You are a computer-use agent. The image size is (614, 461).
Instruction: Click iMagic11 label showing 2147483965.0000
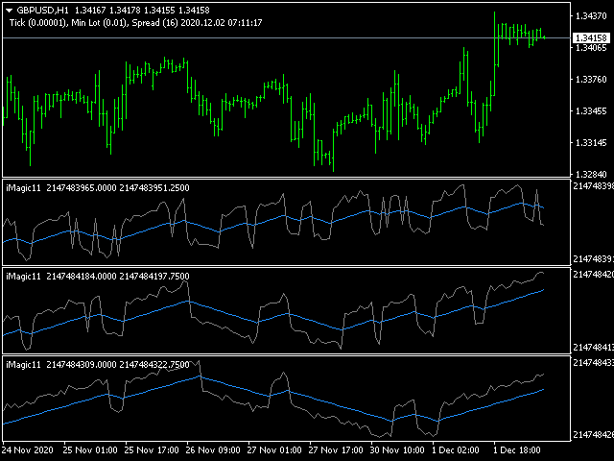pyautogui.click(x=96, y=188)
